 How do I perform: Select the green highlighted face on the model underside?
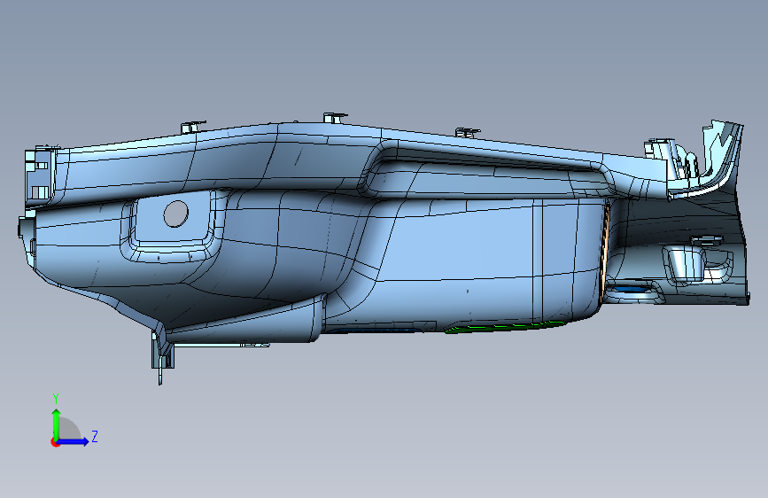pyautogui.click(x=505, y=327)
